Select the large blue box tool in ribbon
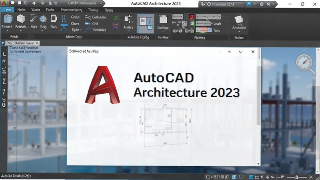Screen dimensions: 320x180 [x=7, y=19]
